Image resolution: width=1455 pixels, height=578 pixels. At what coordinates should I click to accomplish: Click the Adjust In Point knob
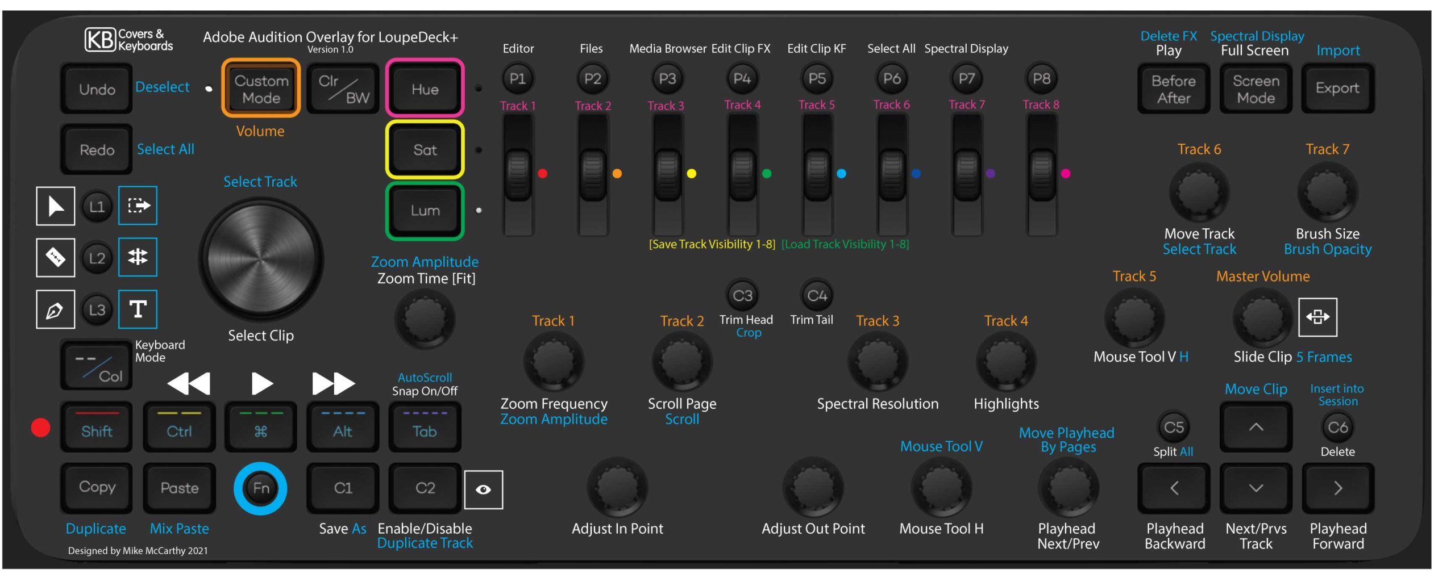pos(617,487)
